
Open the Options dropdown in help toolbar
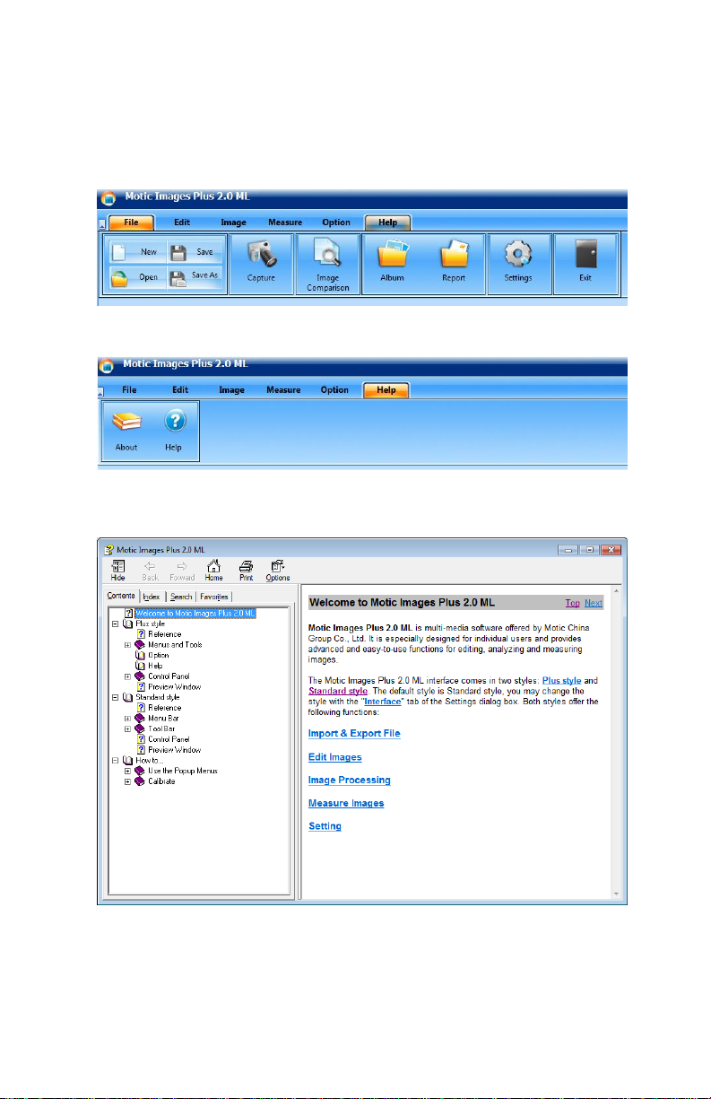pos(278,570)
